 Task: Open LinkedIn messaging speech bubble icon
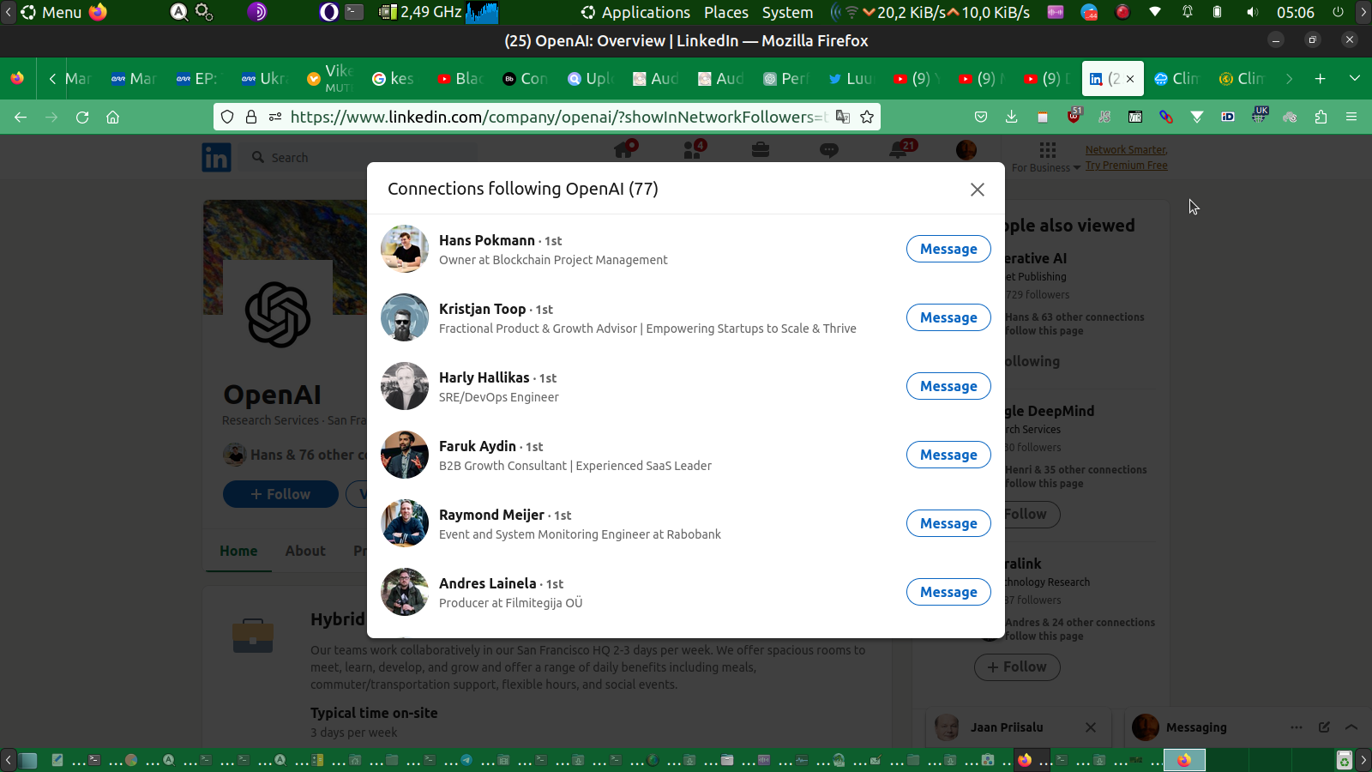[x=828, y=150]
